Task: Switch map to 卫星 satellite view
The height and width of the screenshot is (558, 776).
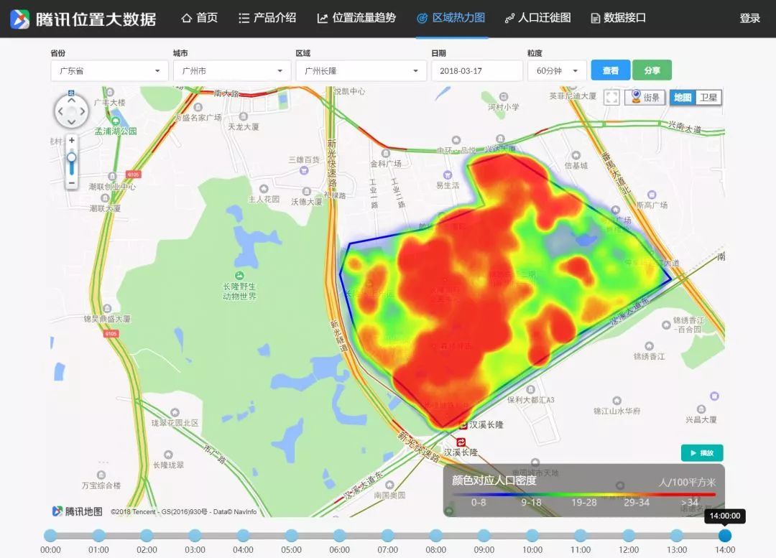Action: pos(708,98)
